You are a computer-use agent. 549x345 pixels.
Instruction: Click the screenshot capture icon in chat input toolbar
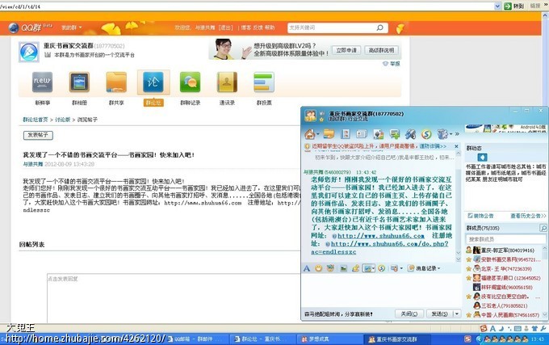367,268
